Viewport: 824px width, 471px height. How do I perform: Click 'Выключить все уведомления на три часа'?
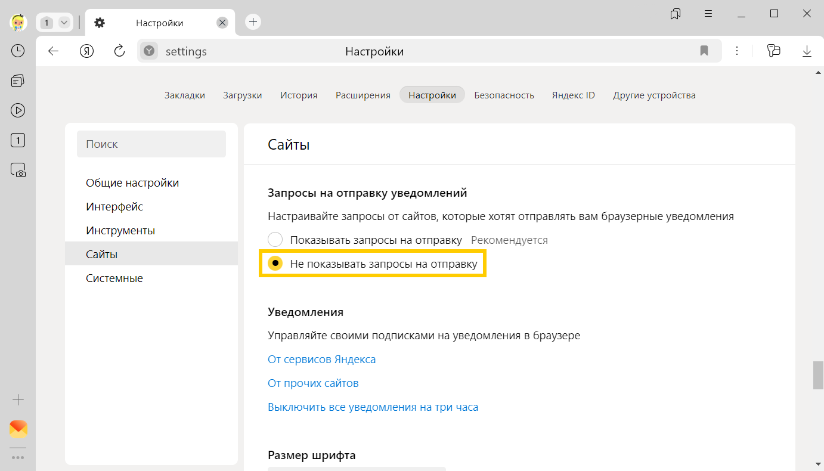pyautogui.click(x=373, y=407)
